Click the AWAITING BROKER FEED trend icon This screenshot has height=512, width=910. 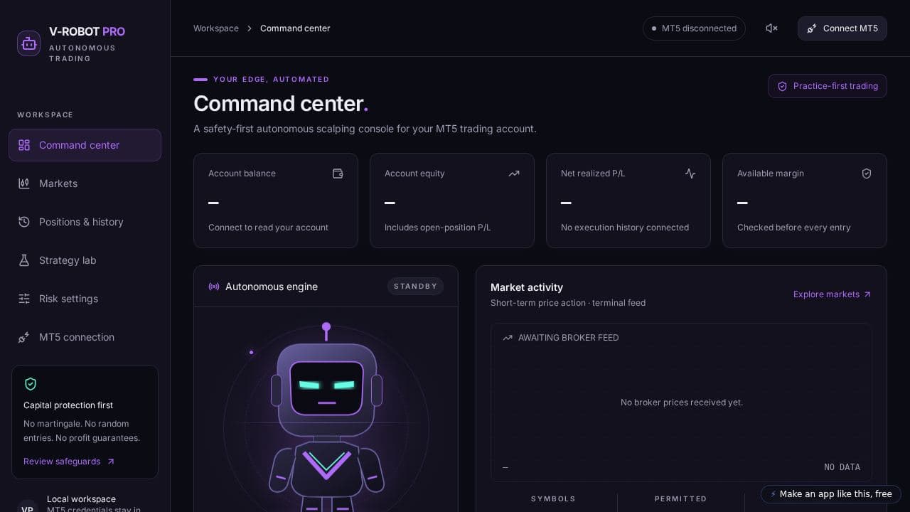[508, 338]
